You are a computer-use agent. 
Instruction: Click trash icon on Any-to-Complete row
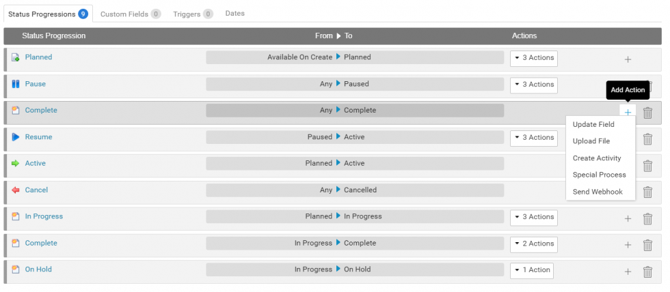647,113
